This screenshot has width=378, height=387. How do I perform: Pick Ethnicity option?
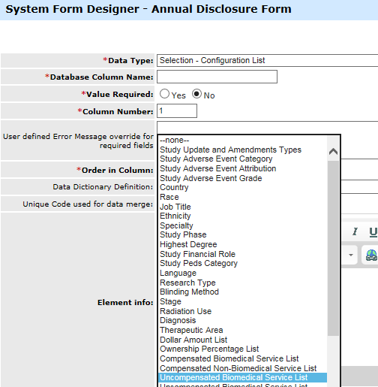pyautogui.click(x=242, y=216)
